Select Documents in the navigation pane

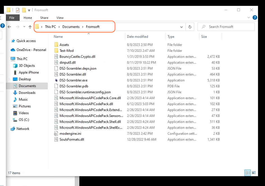[27, 86]
